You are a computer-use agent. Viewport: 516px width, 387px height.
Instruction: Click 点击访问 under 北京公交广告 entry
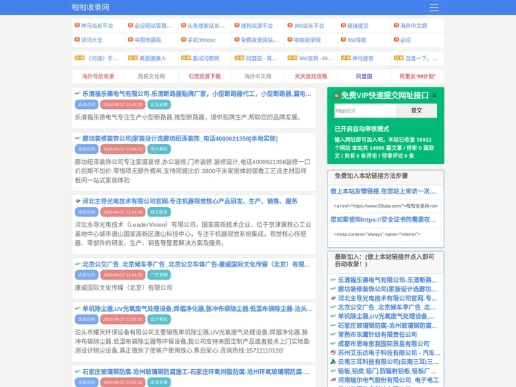coord(87,274)
